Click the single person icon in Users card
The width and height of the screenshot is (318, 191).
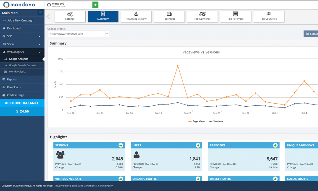pyautogui.click(x=136, y=155)
